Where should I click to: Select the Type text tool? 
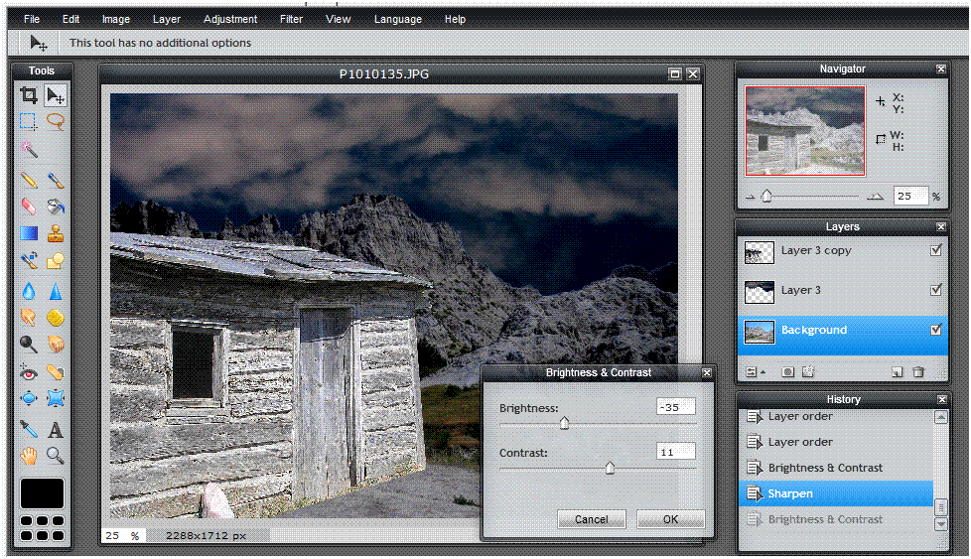(x=56, y=429)
